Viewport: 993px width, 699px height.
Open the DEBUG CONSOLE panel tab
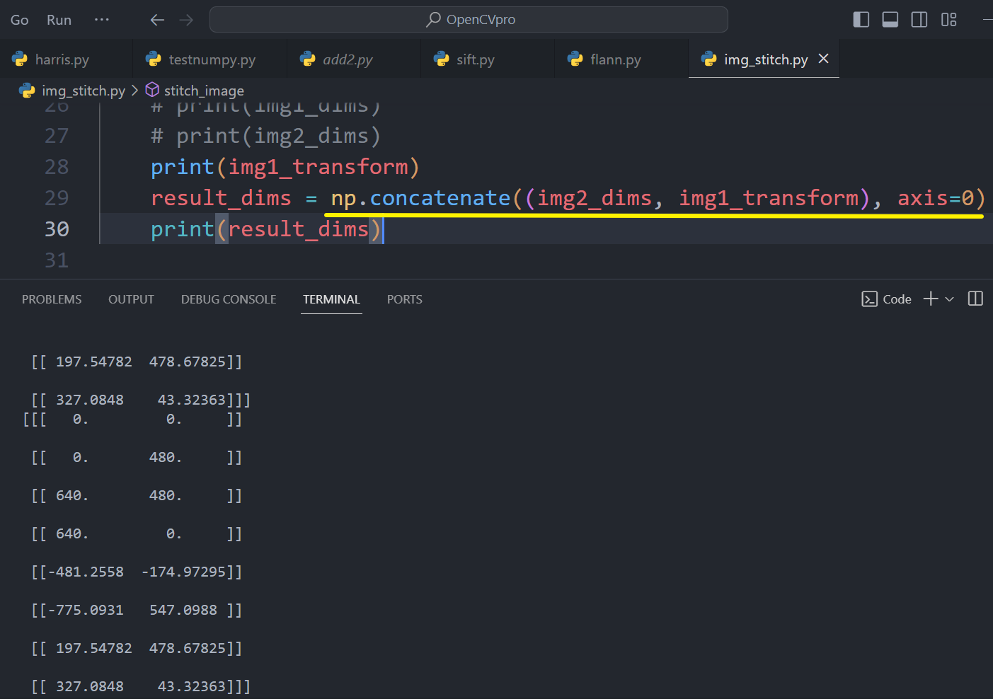tap(229, 299)
